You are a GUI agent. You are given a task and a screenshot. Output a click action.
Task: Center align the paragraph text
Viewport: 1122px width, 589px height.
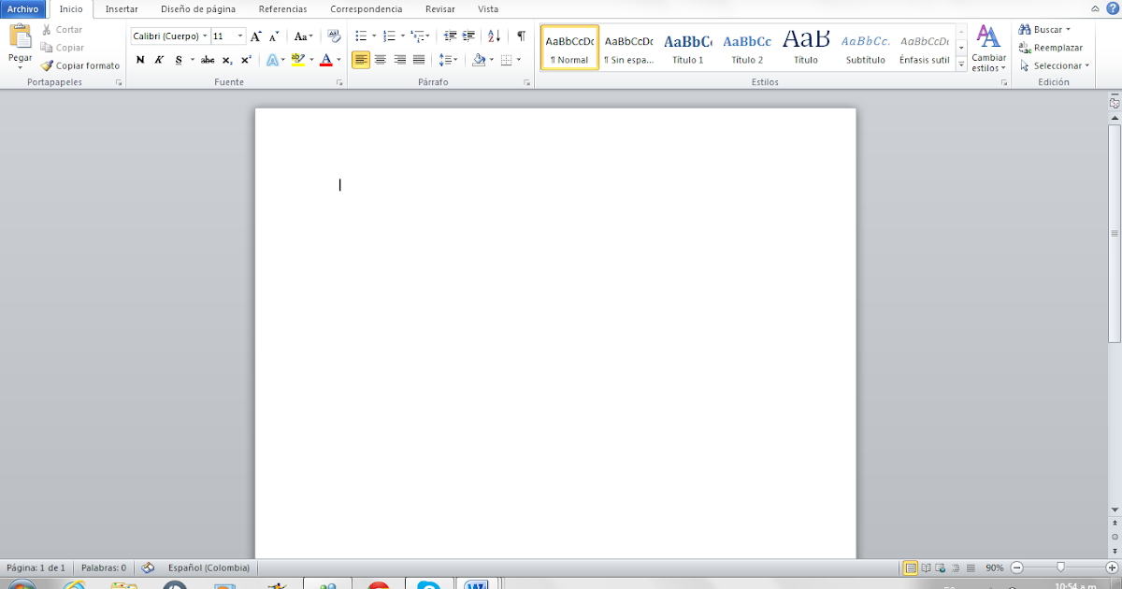pos(381,60)
